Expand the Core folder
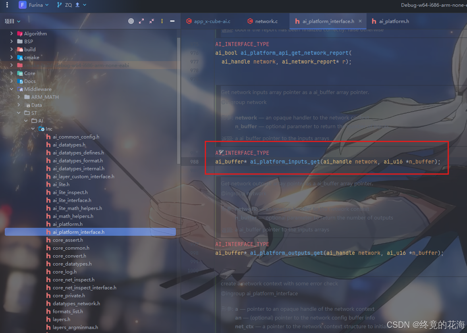 pyautogui.click(x=12, y=73)
